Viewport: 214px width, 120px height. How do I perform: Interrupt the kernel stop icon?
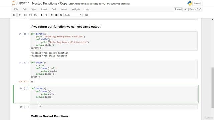(56, 15)
